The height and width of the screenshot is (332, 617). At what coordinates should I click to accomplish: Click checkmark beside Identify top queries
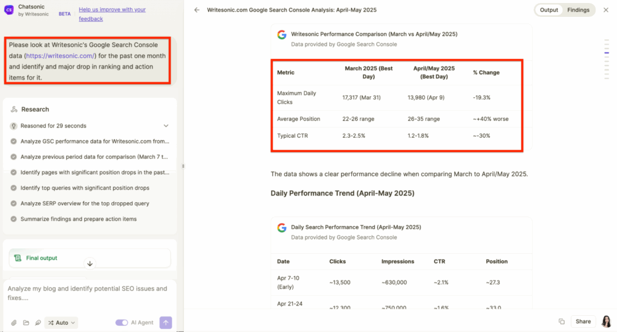pyautogui.click(x=14, y=188)
